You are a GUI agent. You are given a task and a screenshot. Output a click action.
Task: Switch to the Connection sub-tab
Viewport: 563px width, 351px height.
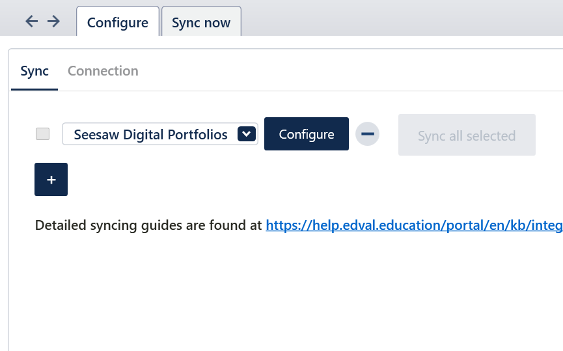[x=103, y=71]
